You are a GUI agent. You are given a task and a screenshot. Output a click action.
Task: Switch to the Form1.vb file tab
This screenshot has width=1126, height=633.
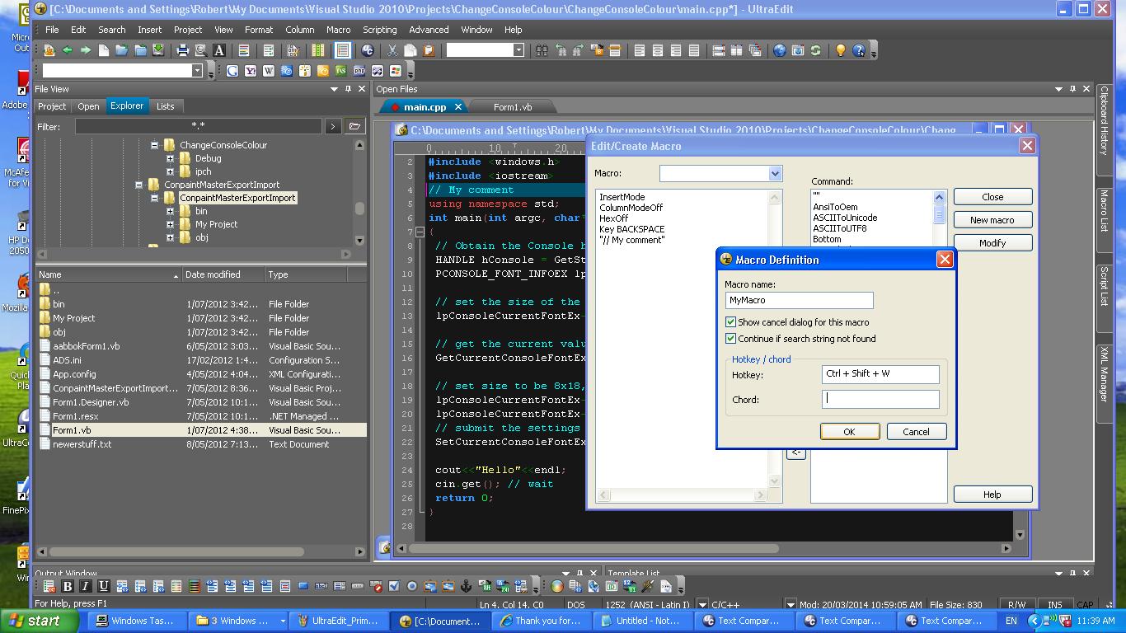[x=512, y=107]
